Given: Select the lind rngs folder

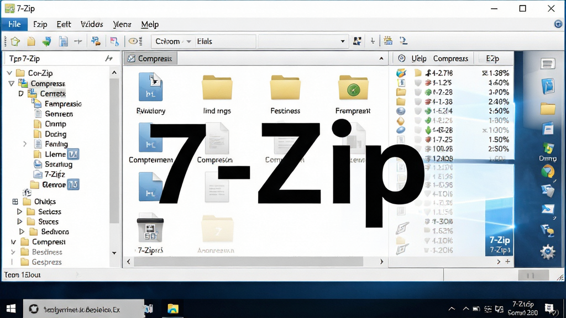Looking at the screenshot, I should tap(217, 87).
